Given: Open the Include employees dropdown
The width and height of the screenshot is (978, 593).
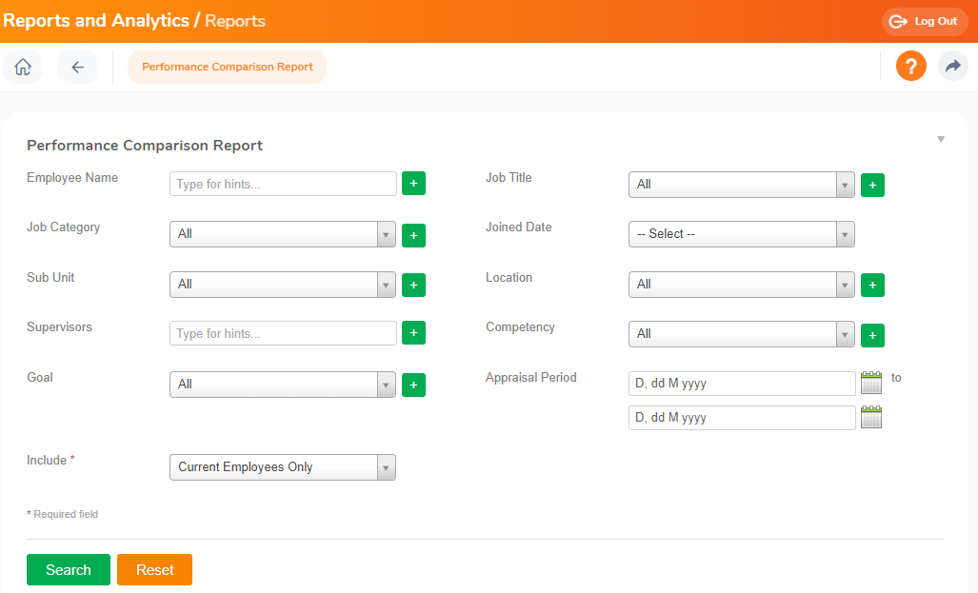Looking at the screenshot, I should point(283,467).
